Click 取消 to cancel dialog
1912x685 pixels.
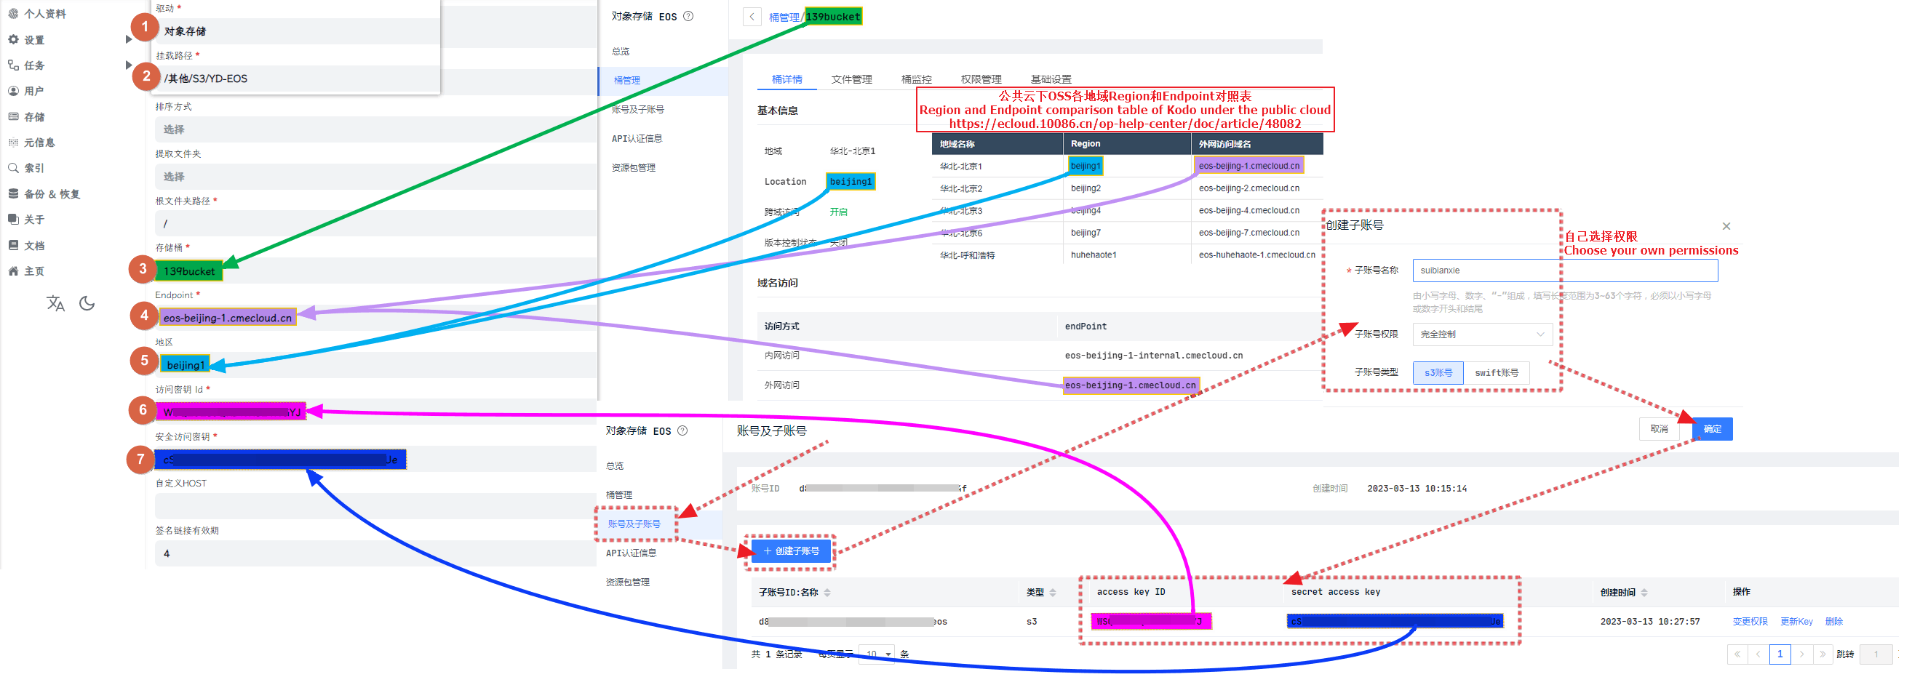[x=1660, y=429]
